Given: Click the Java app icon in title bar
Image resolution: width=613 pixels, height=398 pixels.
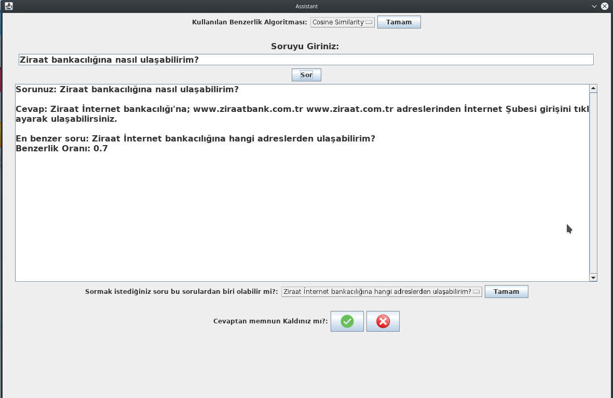Looking at the screenshot, I should (9, 6).
